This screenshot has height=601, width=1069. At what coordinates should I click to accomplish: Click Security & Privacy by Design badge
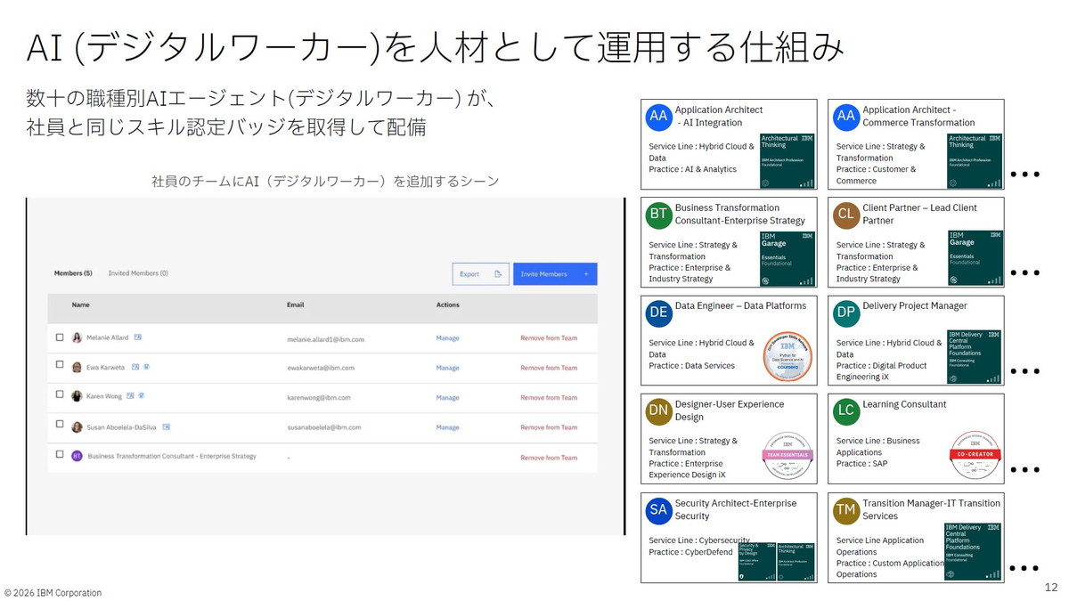[756, 562]
